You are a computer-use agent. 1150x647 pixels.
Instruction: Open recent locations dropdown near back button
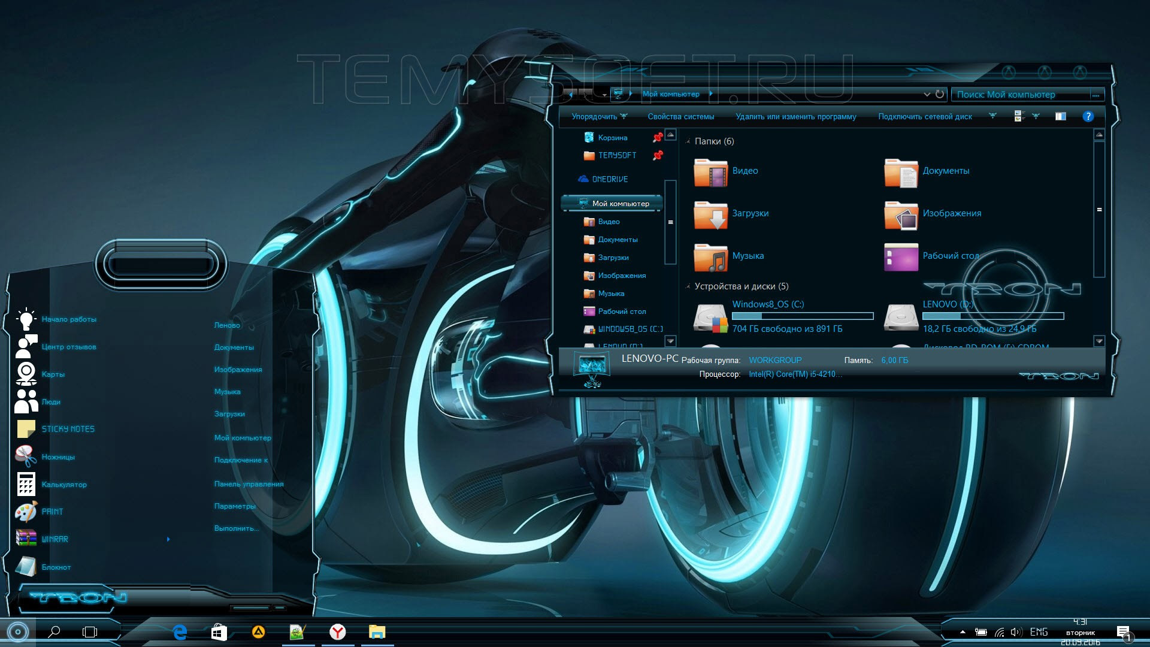pyautogui.click(x=604, y=94)
